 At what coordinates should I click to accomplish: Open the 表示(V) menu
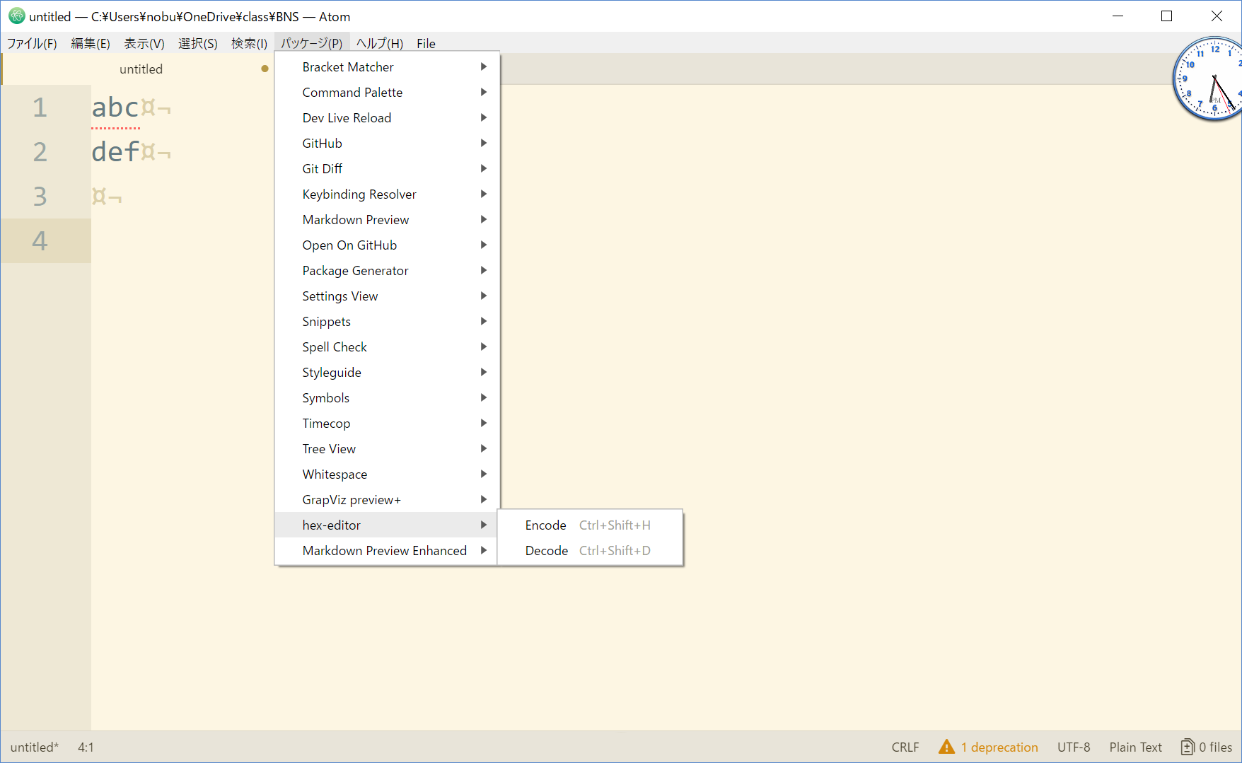(144, 43)
